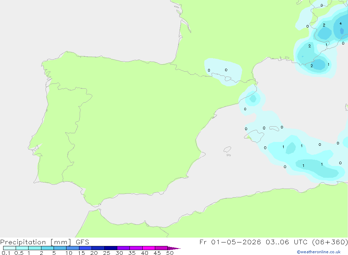Pick the 40–45 mm magenta legend swatch
The height and width of the screenshot is (255, 348).
coord(149,248)
